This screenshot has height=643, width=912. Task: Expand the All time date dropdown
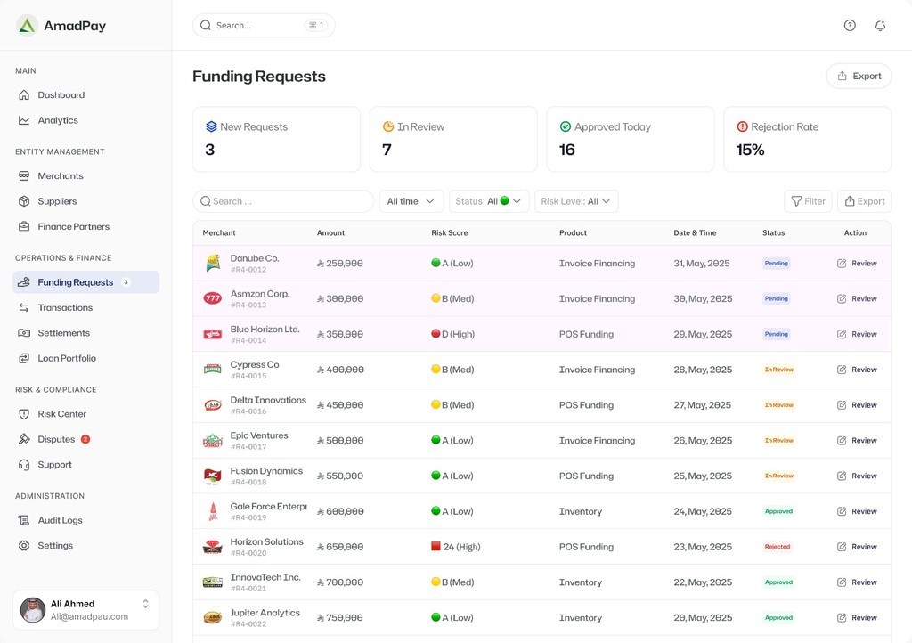tap(411, 201)
